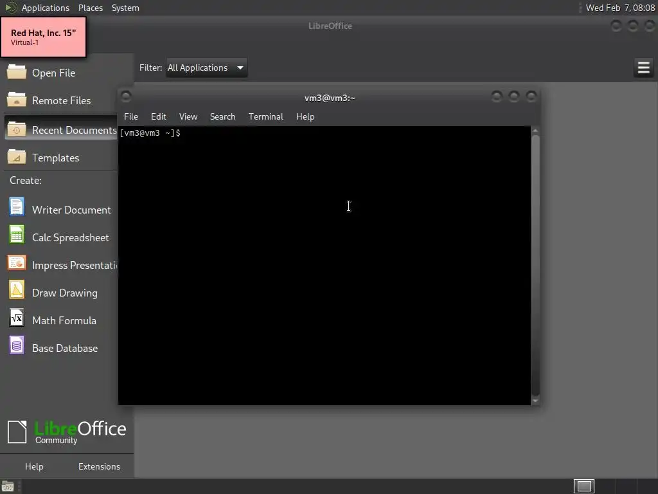Viewport: 658px width, 494px height.
Task: Click the Math Formula icon
Action: click(16, 318)
